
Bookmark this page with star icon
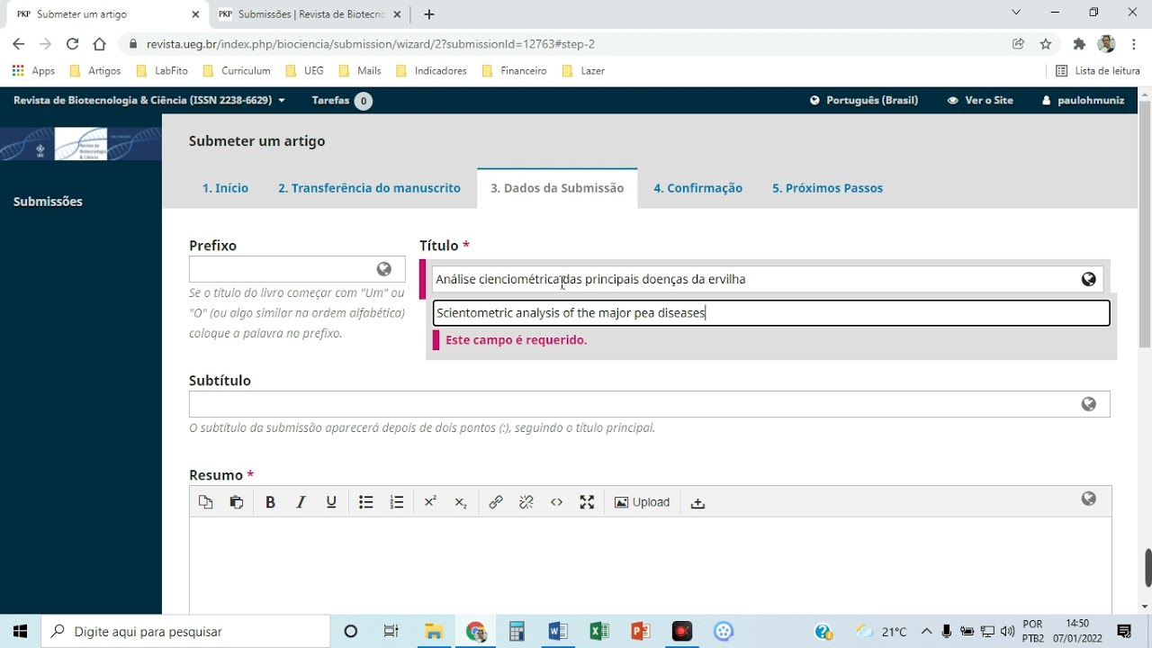[1046, 44]
